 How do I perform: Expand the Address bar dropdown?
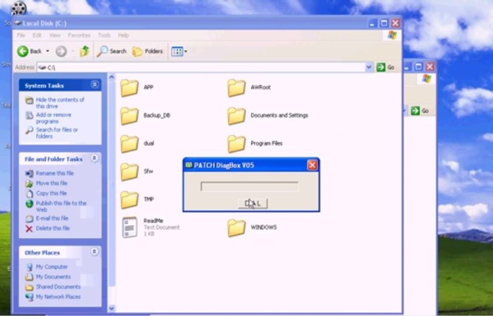pyautogui.click(x=369, y=67)
